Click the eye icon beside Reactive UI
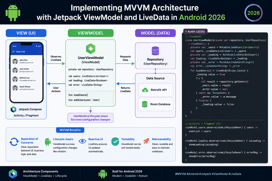The image size is (272, 181). point(82,141)
